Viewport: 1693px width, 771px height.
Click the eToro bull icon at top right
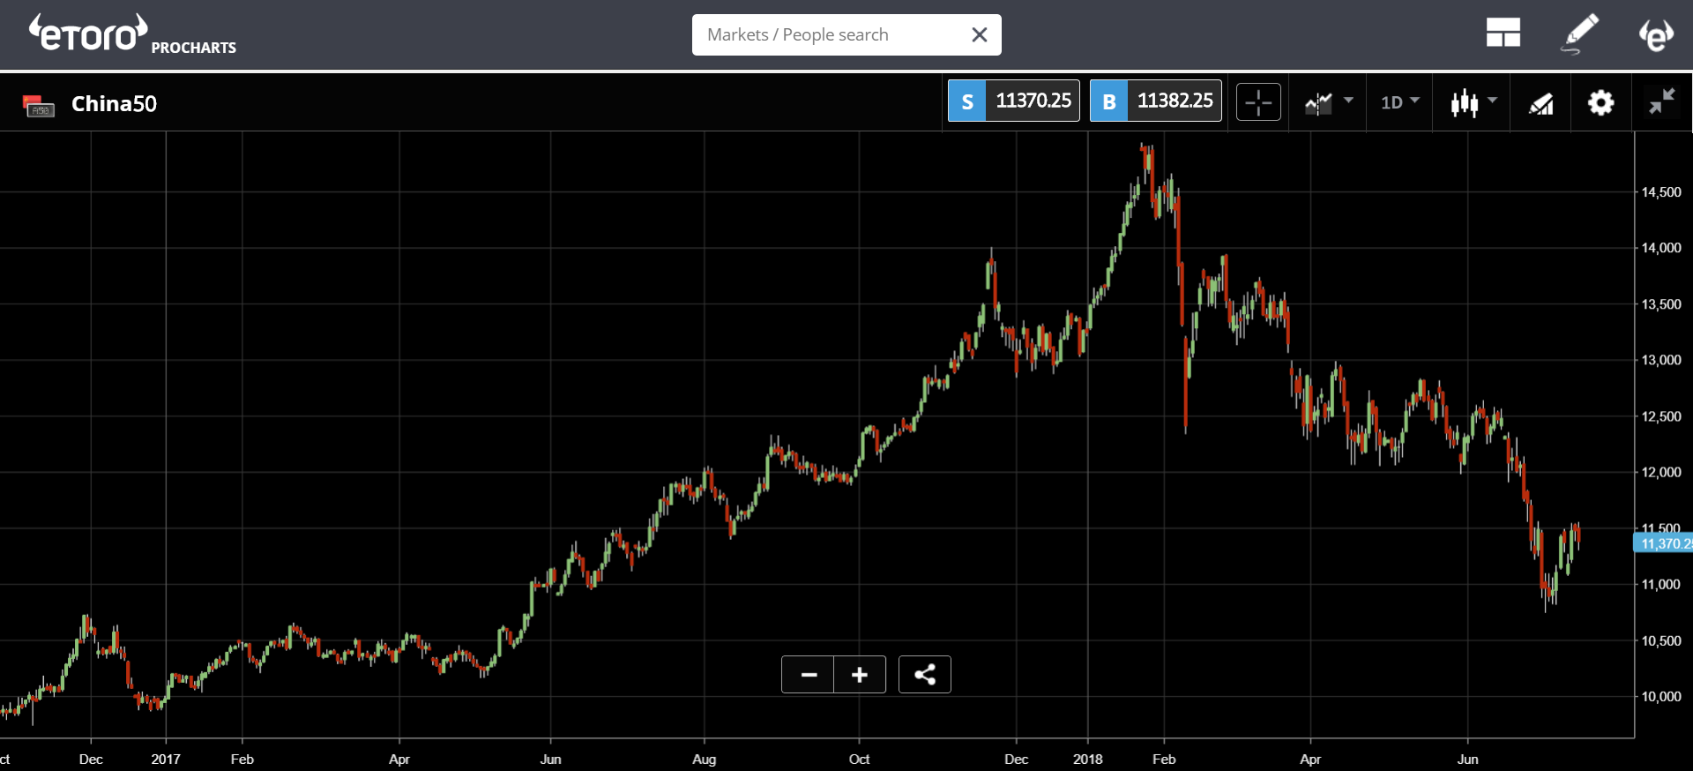point(1655,35)
